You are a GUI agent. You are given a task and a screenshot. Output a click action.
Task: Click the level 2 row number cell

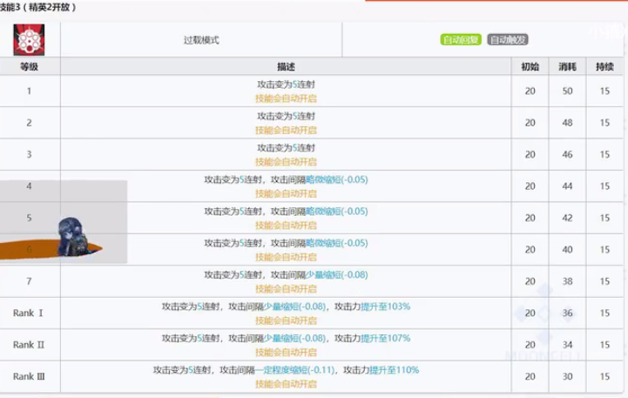point(29,123)
